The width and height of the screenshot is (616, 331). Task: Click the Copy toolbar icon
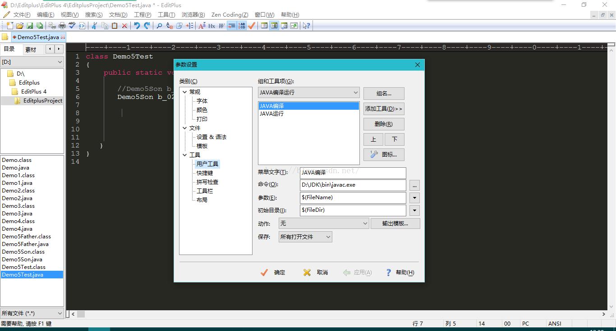(105, 26)
